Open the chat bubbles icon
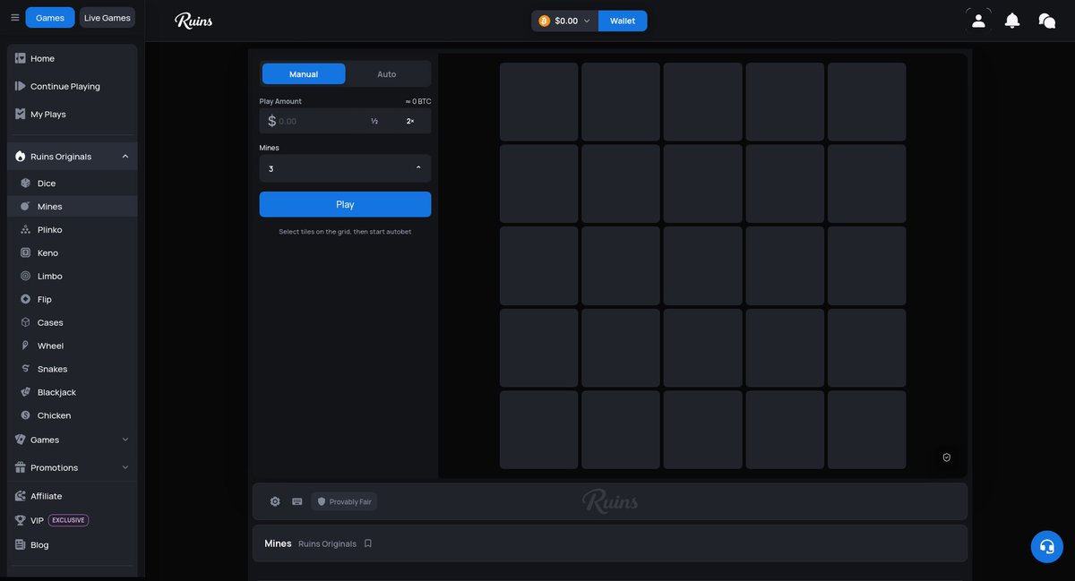The width and height of the screenshot is (1075, 581). tap(1046, 20)
